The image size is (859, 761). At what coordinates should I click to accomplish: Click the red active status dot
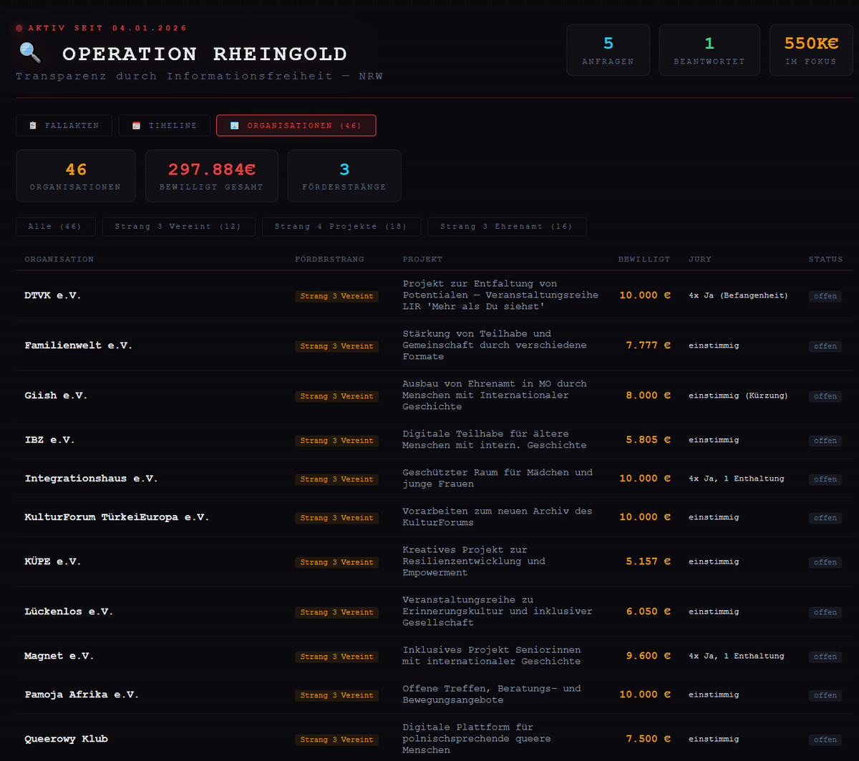point(19,28)
